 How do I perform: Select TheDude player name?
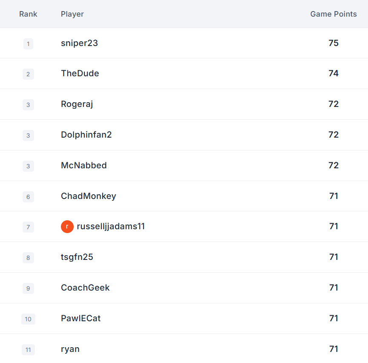point(80,73)
